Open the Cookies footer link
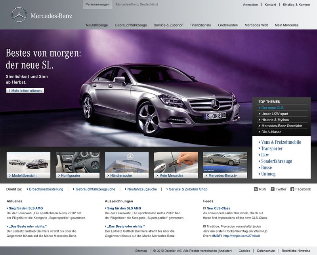Image resolution: width=317 pixels, height=255 pixels. point(244,251)
